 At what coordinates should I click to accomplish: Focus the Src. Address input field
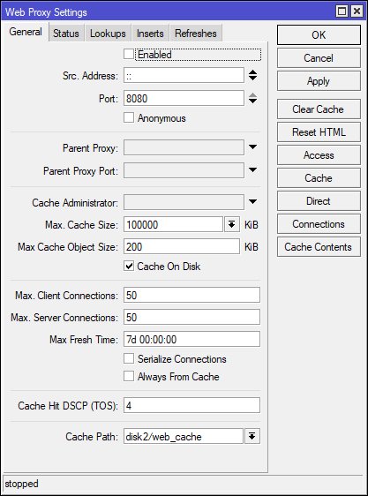click(x=184, y=75)
